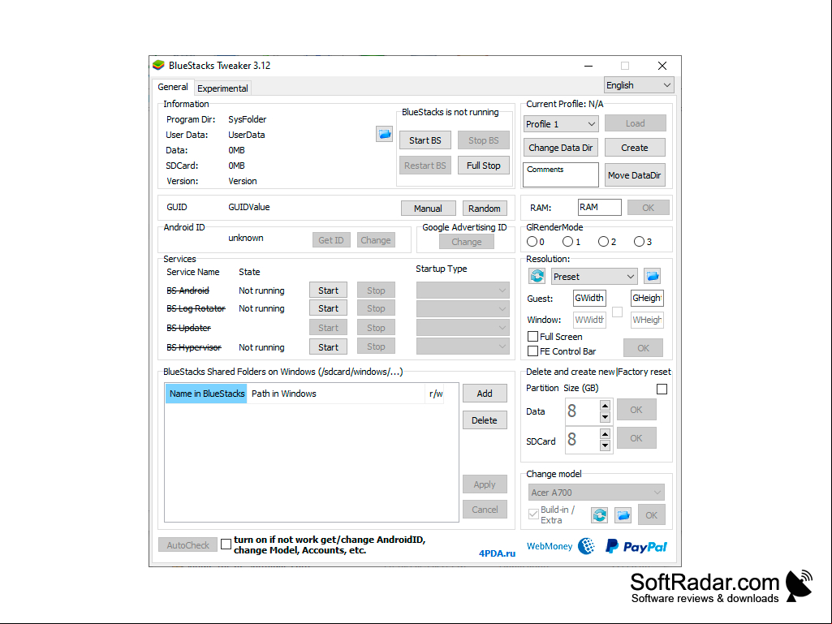Switch to the General tab
The width and height of the screenshot is (832, 624).
pos(172,87)
